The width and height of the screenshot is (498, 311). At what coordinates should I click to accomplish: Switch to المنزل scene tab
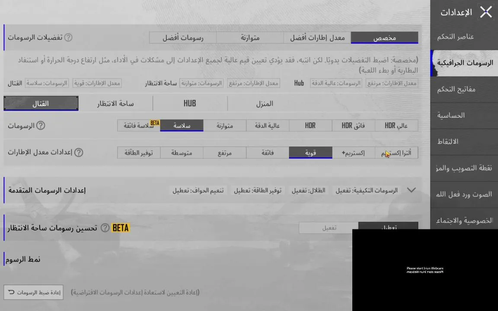(265, 104)
